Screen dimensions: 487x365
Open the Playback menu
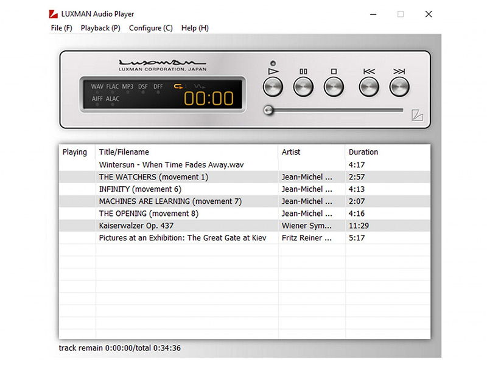[100, 28]
